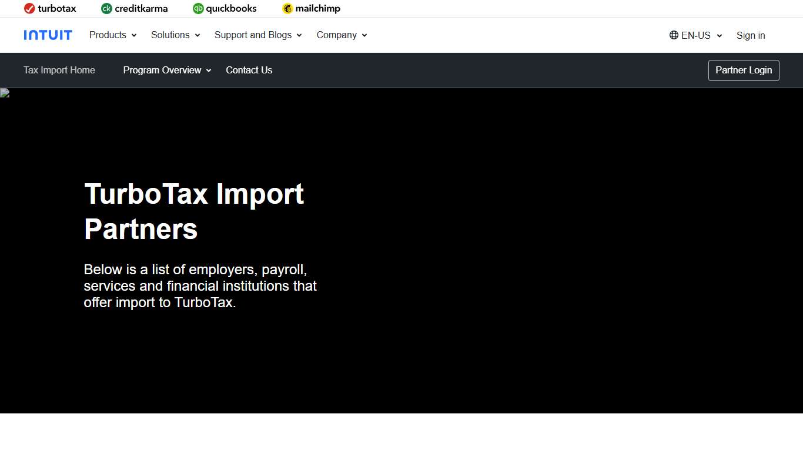Expand the Company menu

click(x=342, y=35)
